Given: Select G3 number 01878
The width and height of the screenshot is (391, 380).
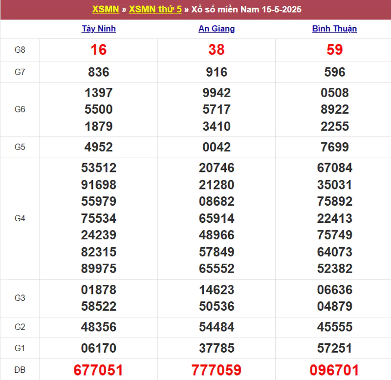Looking at the screenshot, I should (99, 290).
